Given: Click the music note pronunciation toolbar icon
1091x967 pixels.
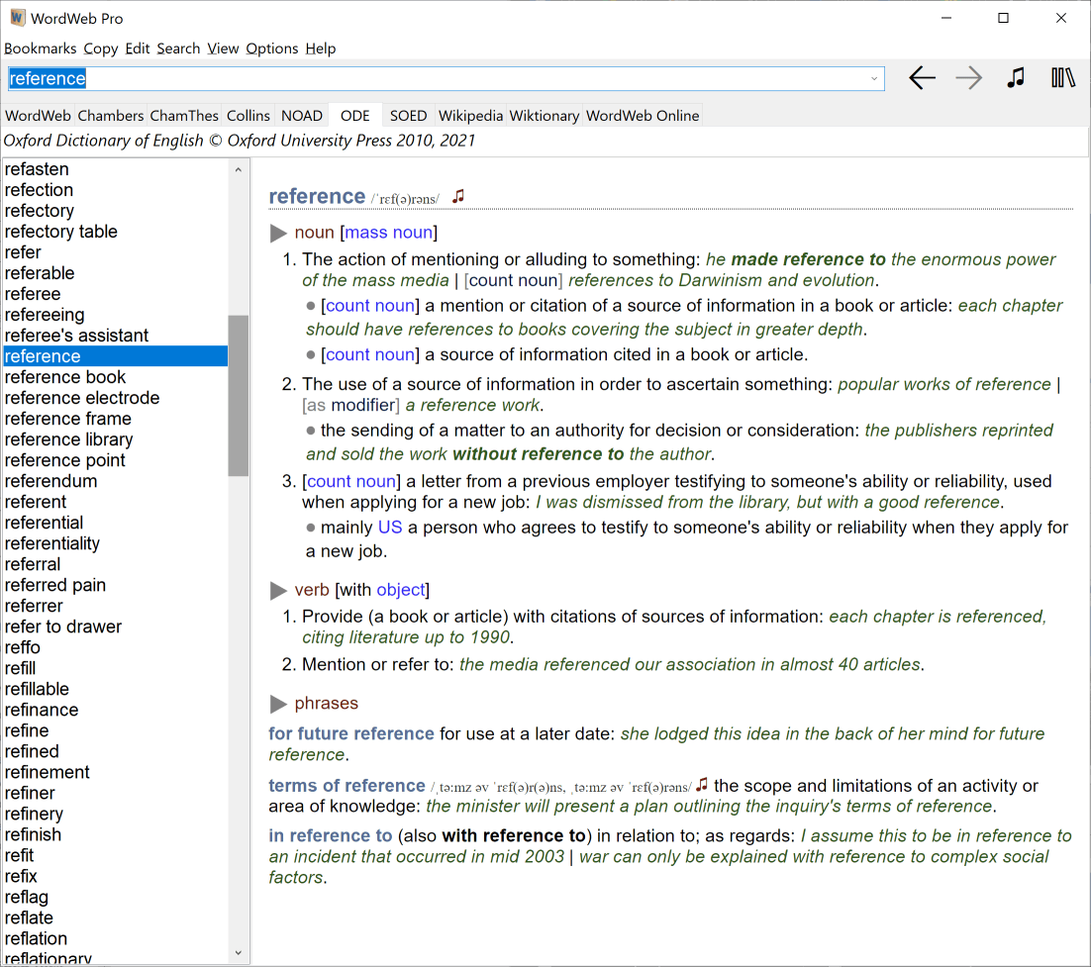Looking at the screenshot, I should click(x=1016, y=78).
